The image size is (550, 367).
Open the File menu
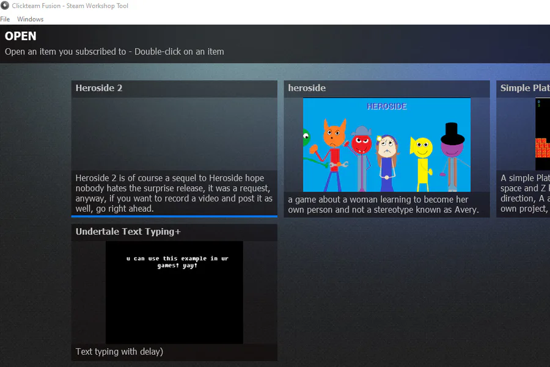pyautogui.click(x=5, y=20)
